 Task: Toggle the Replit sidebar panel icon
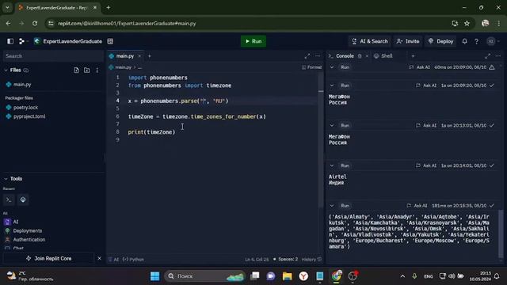coord(10,41)
